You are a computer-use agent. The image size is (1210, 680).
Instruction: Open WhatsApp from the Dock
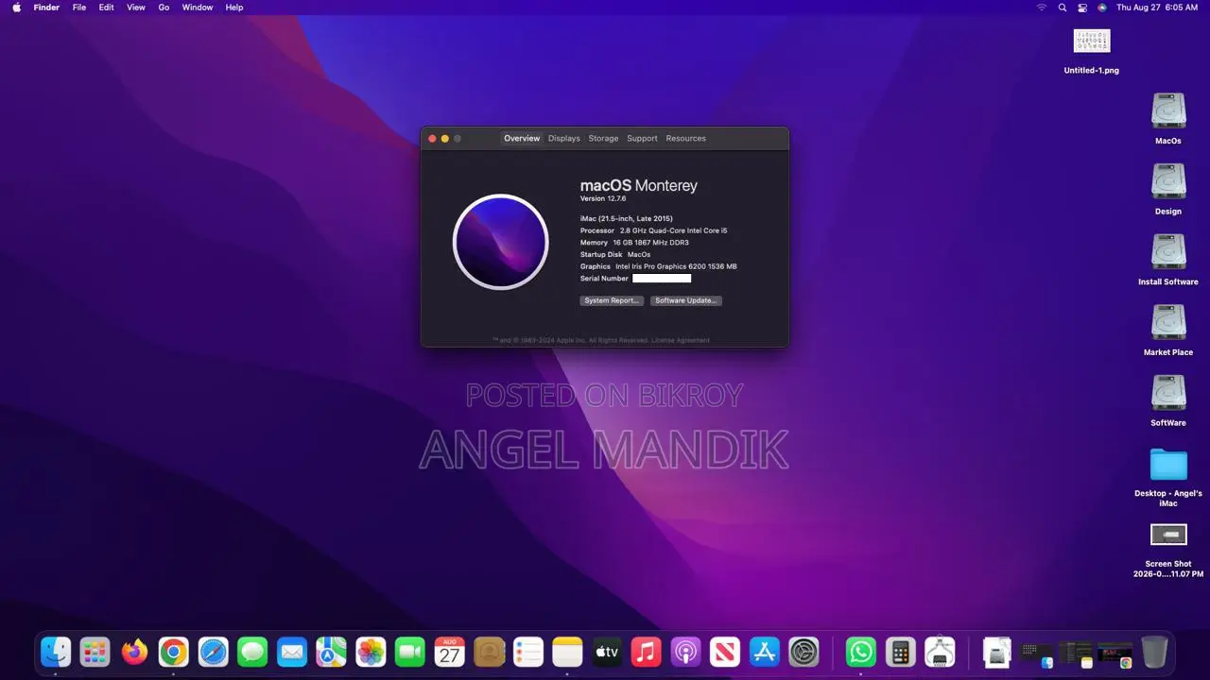click(x=860, y=652)
